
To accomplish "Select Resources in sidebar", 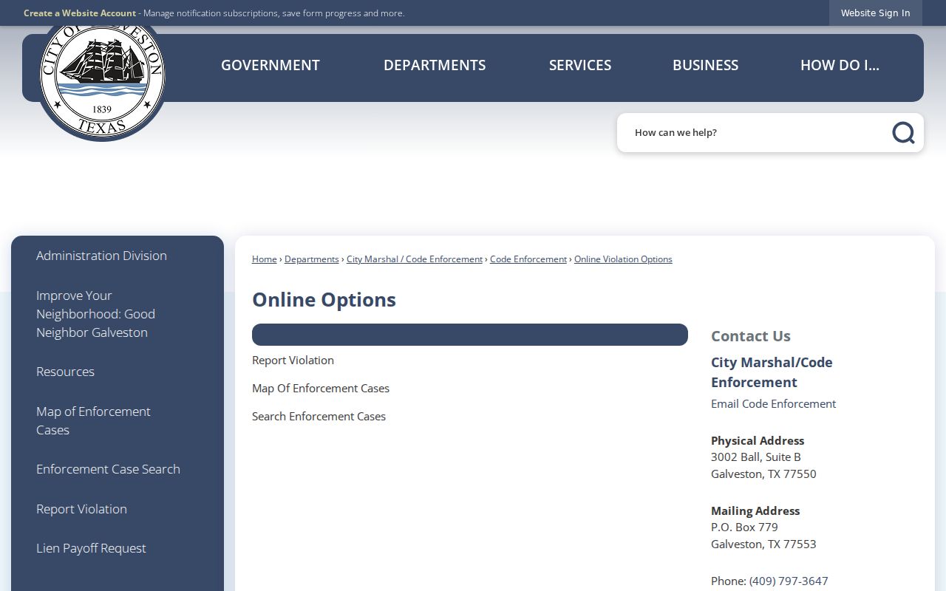I will [x=65, y=372].
